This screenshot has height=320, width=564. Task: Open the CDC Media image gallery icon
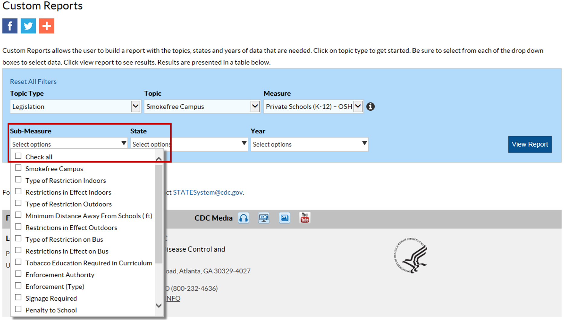284,218
